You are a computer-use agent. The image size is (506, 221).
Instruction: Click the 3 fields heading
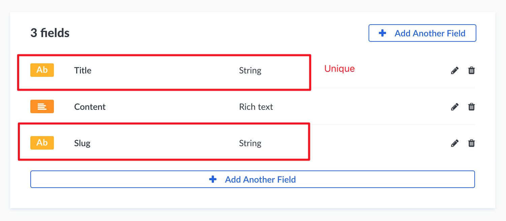[x=50, y=33]
